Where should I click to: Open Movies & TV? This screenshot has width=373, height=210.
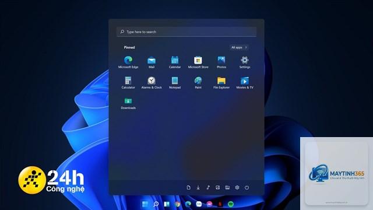tap(245, 83)
